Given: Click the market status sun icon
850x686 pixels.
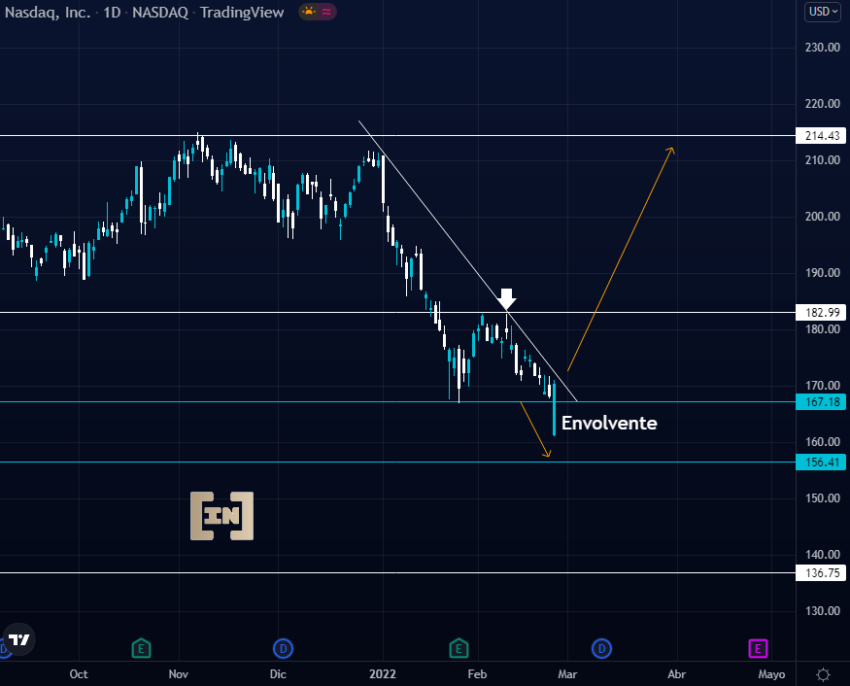Looking at the screenshot, I should 309,12.
